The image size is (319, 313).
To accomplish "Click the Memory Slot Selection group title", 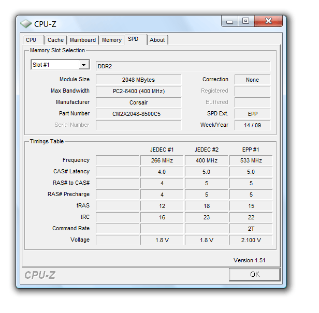I will (x=57, y=50).
